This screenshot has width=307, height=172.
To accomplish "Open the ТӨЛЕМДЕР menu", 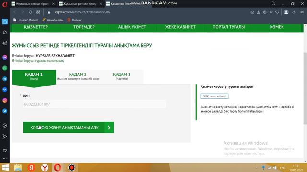I will point(84,27).
